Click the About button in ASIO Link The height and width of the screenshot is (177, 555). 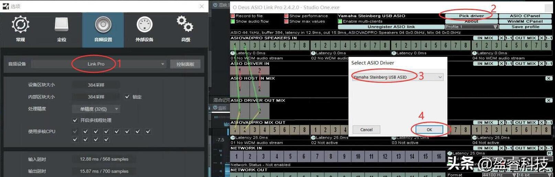(x=471, y=21)
